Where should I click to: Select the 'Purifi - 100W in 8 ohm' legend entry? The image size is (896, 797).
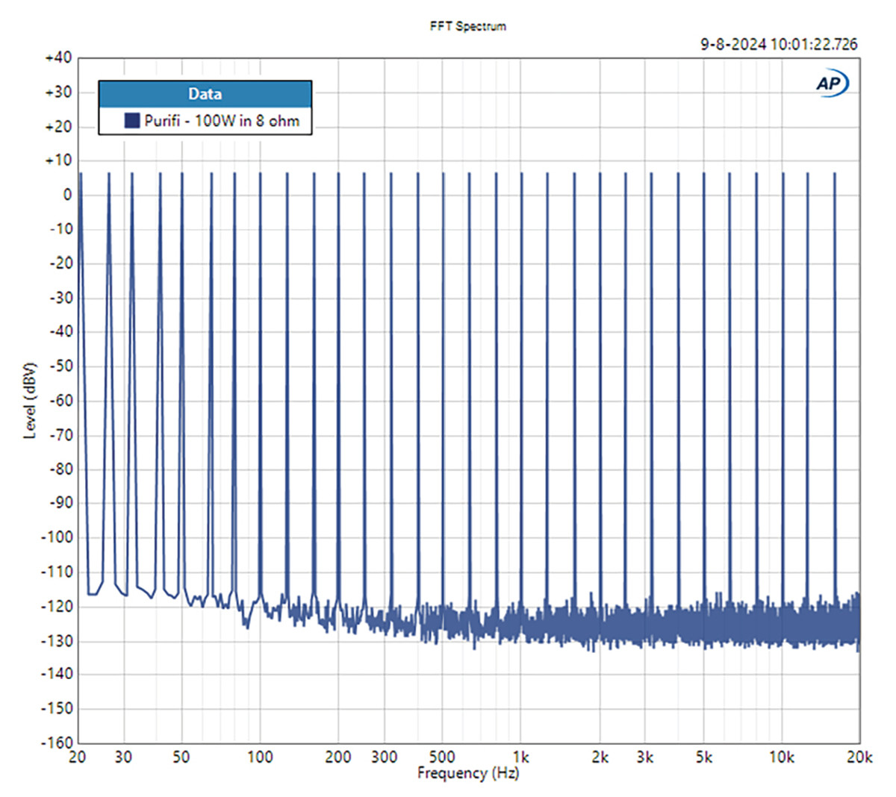(212, 120)
